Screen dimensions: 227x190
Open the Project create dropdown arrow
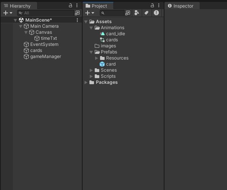[x=93, y=13]
